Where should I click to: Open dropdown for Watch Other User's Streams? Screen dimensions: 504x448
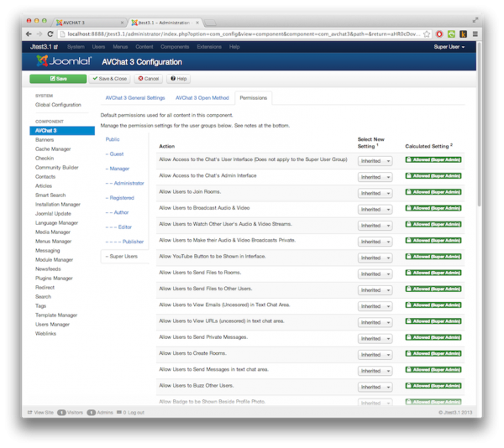point(375,226)
